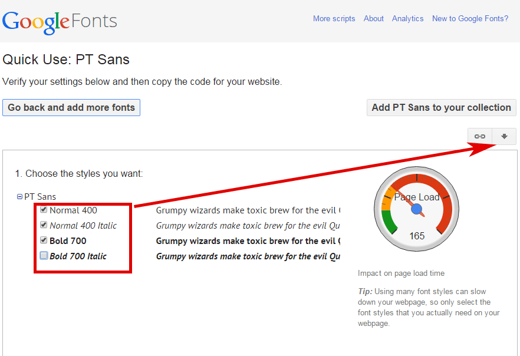Click the 'Verify your settings below' instruction text
This screenshot has width=520, height=356.
point(142,81)
